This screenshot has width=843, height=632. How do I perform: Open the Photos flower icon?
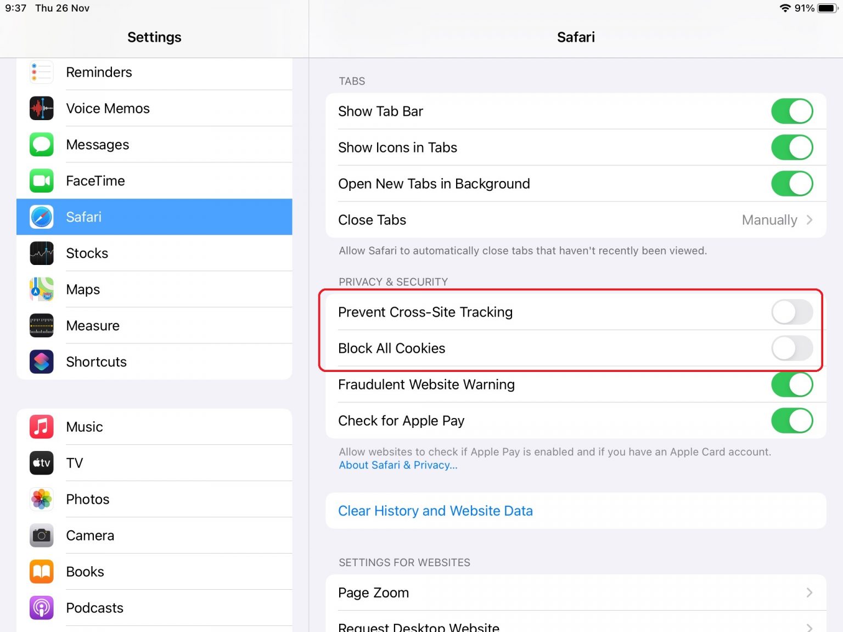42,499
